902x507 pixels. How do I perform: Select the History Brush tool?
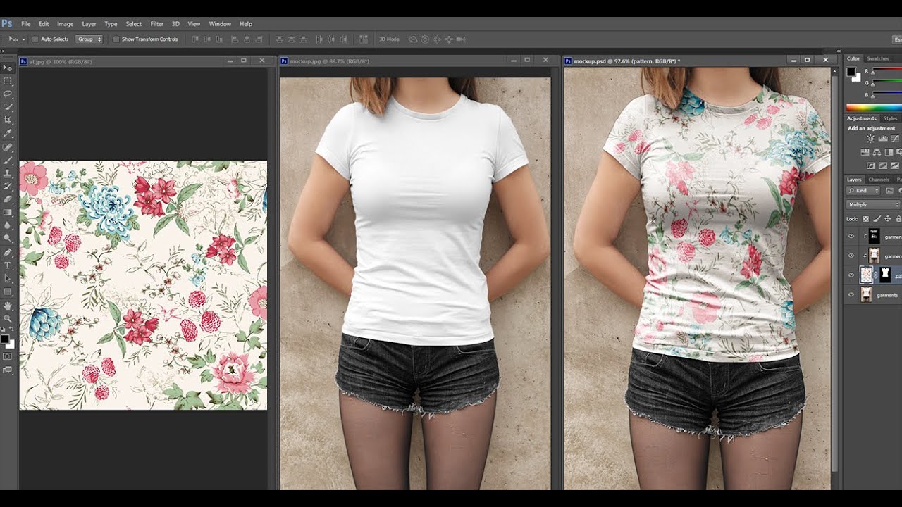(8, 186)
